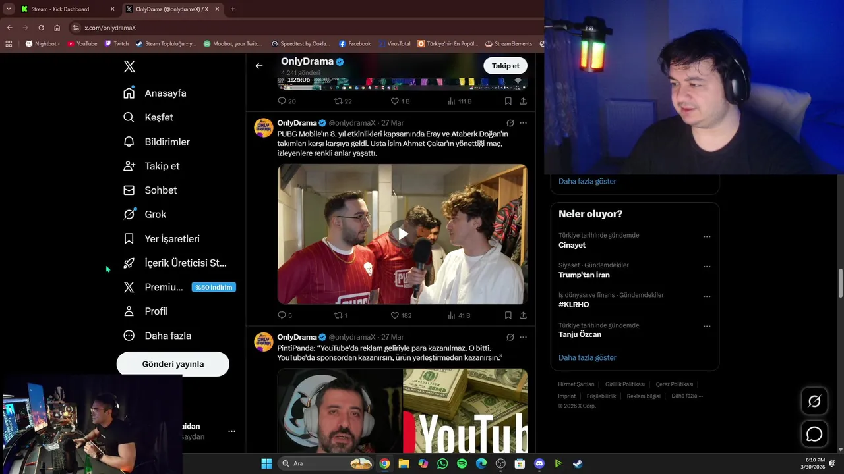Like the top post with 1 B likes
This screenshot has width=844, height=474.
click(400, 101)
